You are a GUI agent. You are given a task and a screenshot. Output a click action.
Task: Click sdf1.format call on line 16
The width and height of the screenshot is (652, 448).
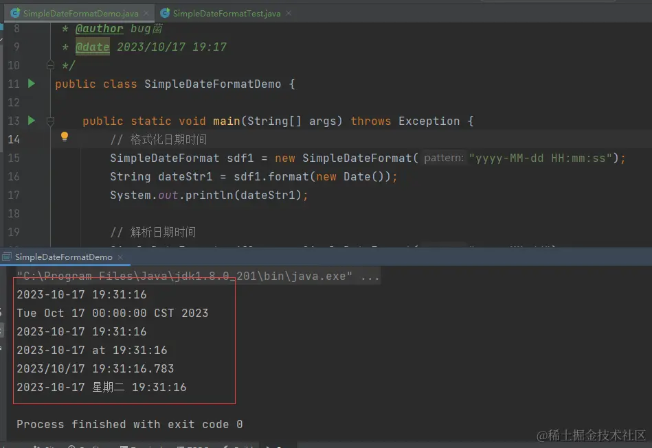pos(272,176)
